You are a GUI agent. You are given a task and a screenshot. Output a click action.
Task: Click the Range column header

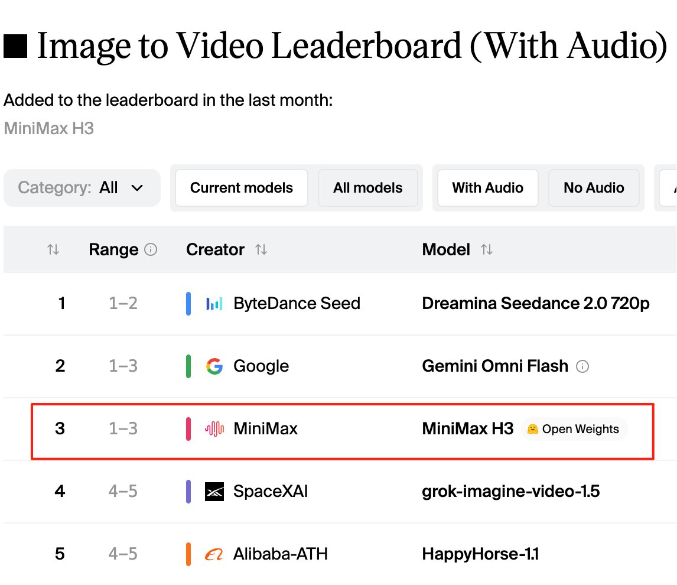click(x=113, y=249)
